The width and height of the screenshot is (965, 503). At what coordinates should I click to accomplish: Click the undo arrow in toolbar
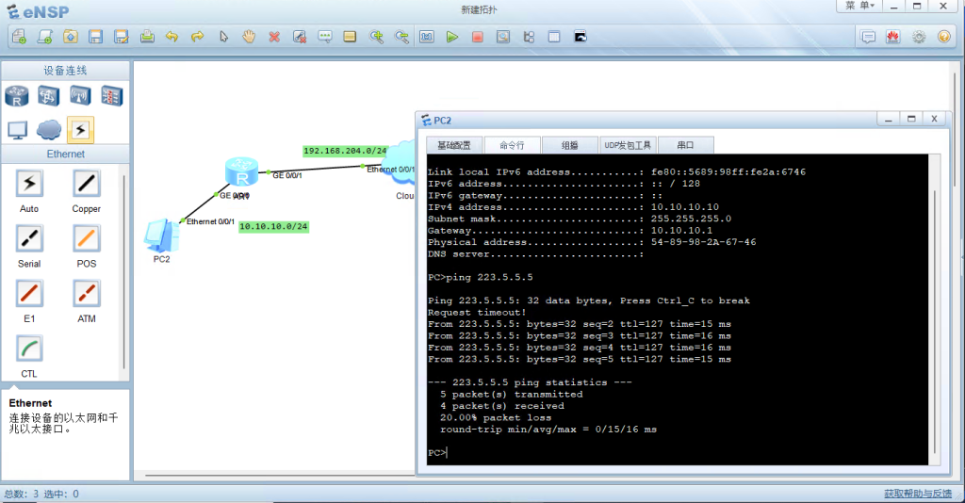[172, 37]
